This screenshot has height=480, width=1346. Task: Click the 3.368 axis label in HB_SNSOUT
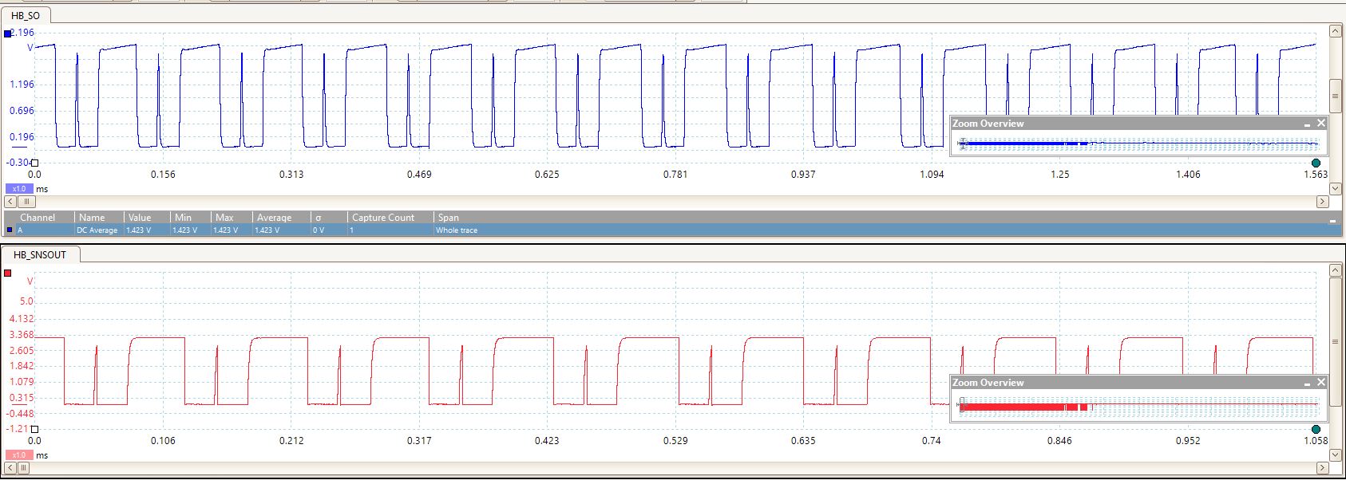coord(22,335)
